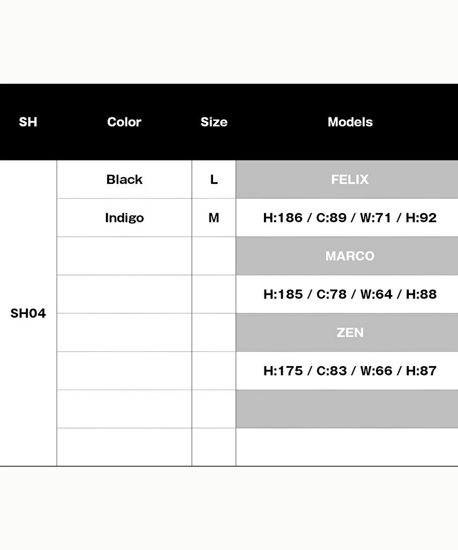The image size is (458, 550).
Task: Click the Indigo color cell
Action: 124,218
